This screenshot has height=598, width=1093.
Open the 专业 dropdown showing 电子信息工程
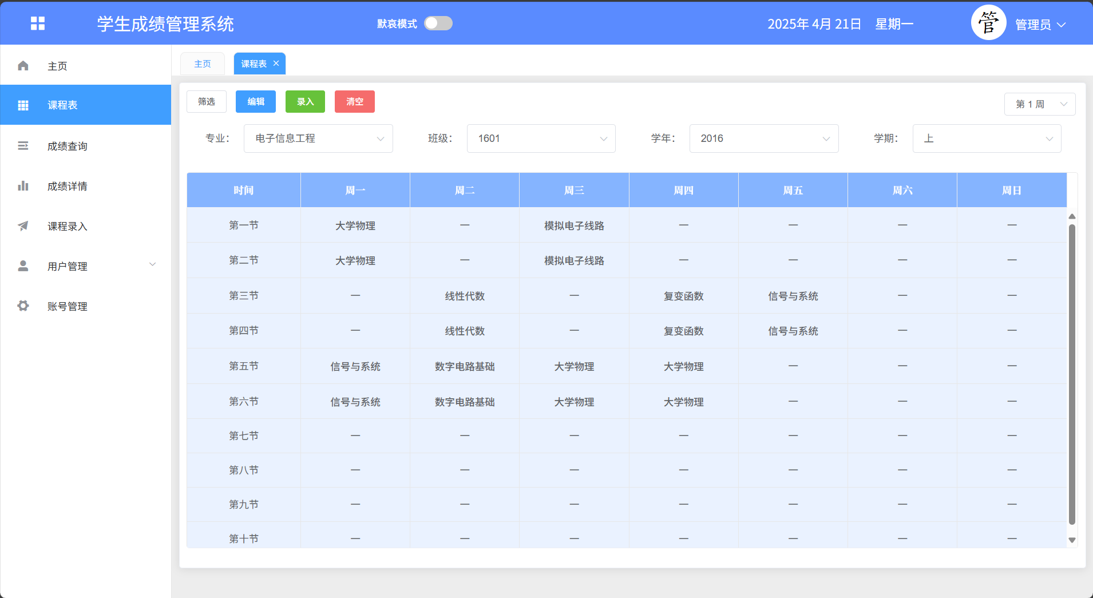coord(318,138)
